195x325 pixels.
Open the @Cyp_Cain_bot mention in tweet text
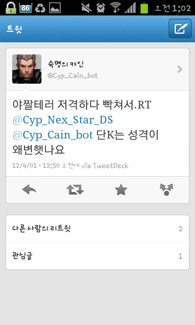[53, 135]
